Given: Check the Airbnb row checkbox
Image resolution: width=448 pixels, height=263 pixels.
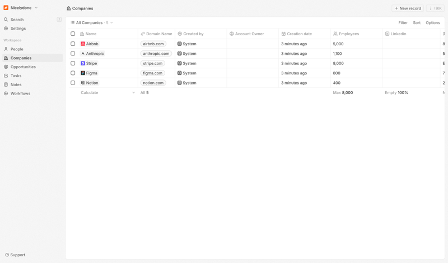Looking at the screenshot, I should [x=73, y=44].
